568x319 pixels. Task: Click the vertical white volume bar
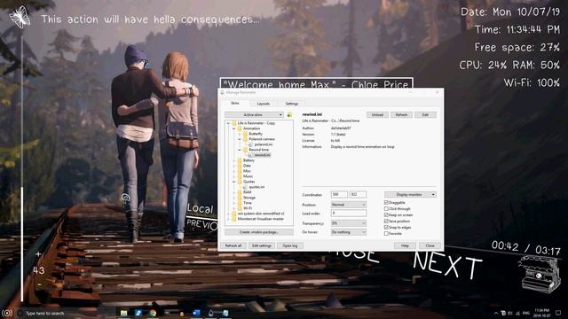click(x=21, y=168)
